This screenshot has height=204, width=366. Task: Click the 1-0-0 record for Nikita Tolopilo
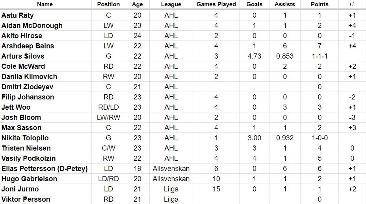coord(319,138)
